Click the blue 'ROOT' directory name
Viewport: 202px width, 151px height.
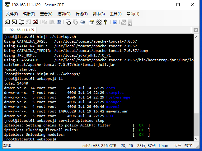(x=110, y=116)
